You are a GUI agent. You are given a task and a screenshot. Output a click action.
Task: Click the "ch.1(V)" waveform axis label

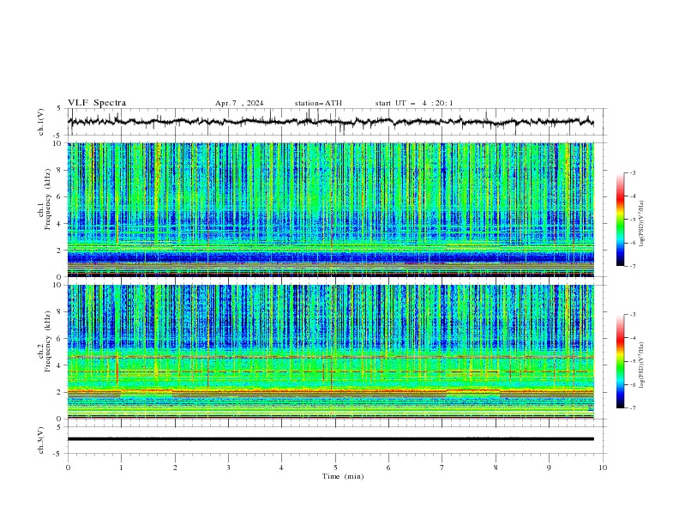pos(41,122)
